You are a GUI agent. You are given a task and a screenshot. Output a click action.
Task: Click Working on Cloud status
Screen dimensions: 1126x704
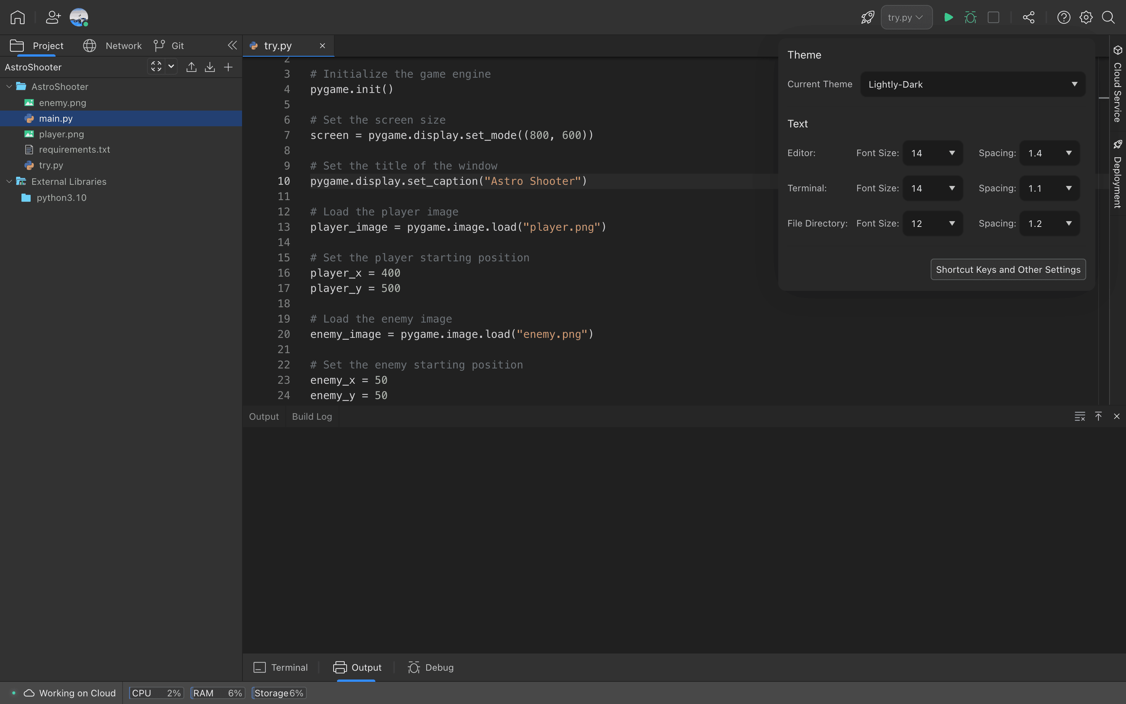(69, 693)
